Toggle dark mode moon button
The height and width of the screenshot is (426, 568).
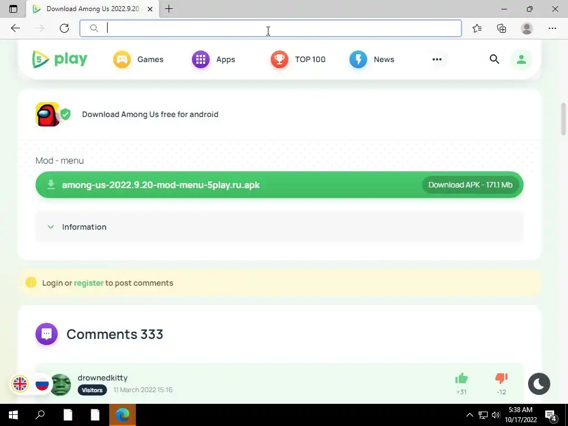click(x=539, y=384)
